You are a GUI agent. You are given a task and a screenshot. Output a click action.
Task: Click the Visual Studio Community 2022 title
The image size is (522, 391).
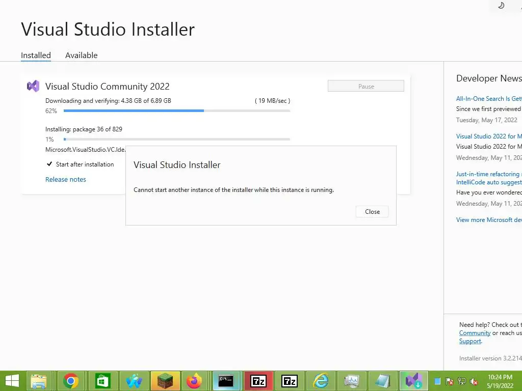[107, 86]
